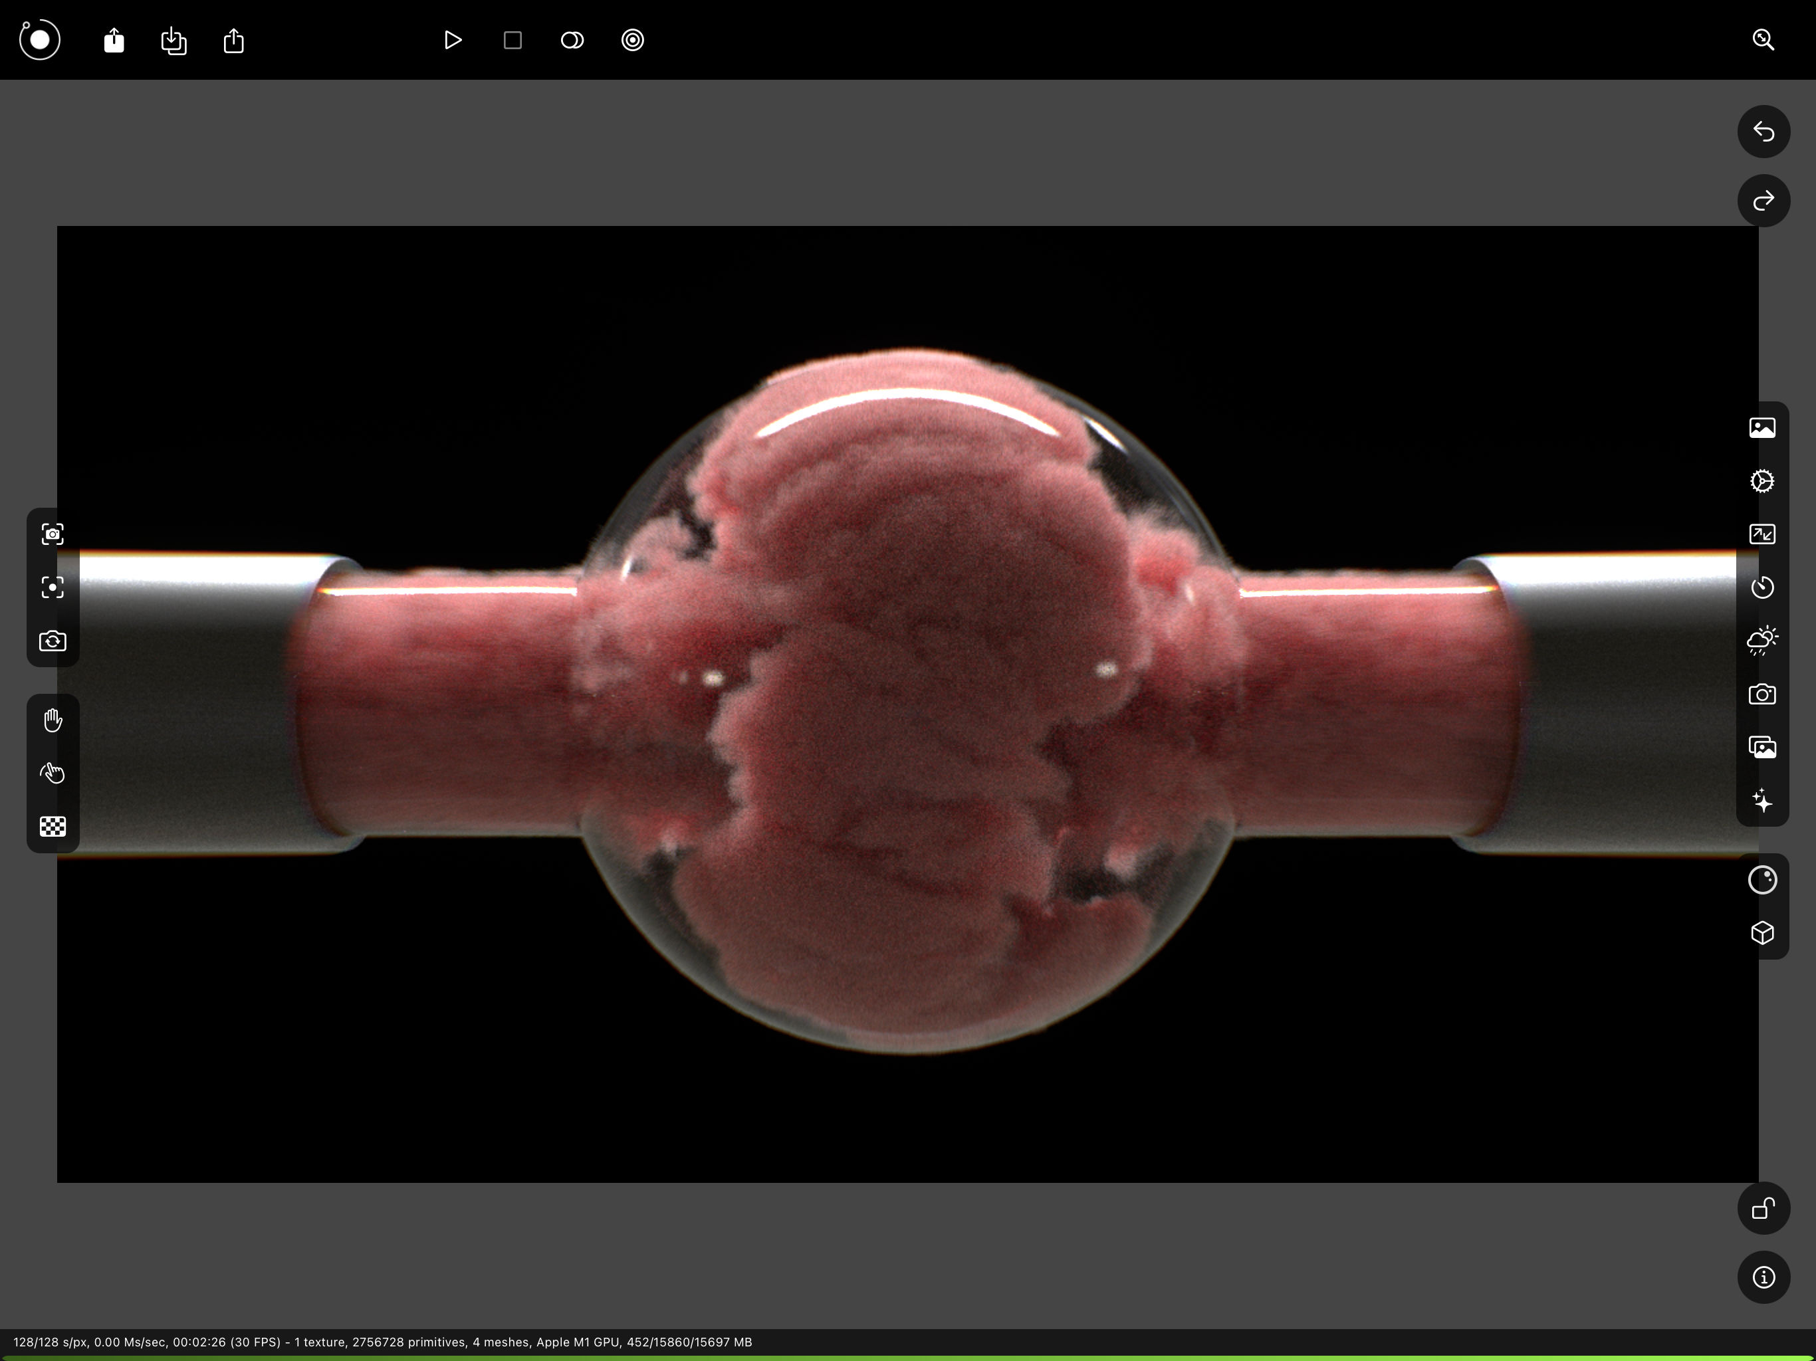
Task: Open the material sphere panel icon
Action: point(1761,880)
